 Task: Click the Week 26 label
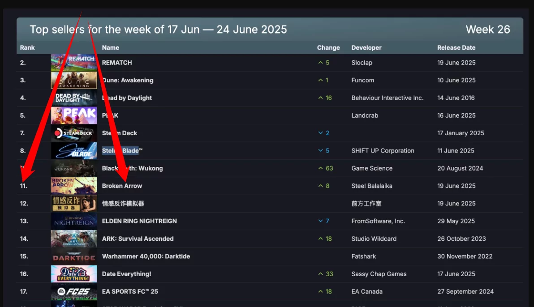(488, 30)
